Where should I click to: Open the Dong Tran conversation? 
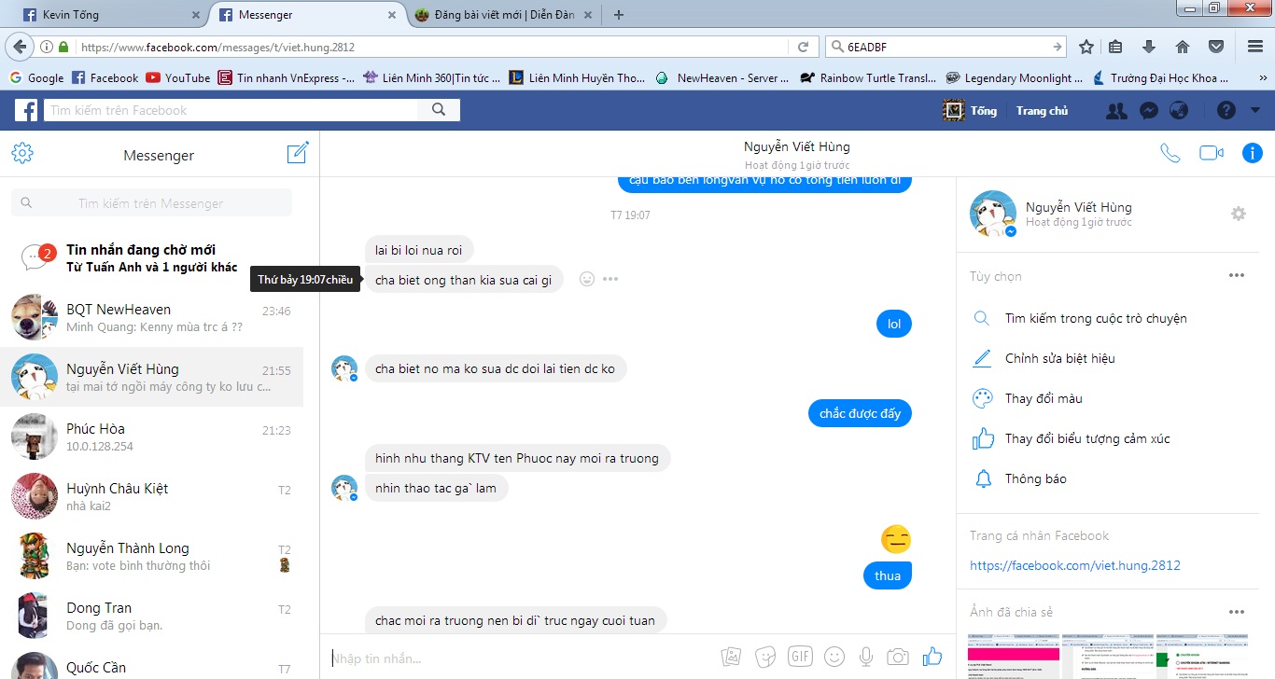click(x=151, y=616)
